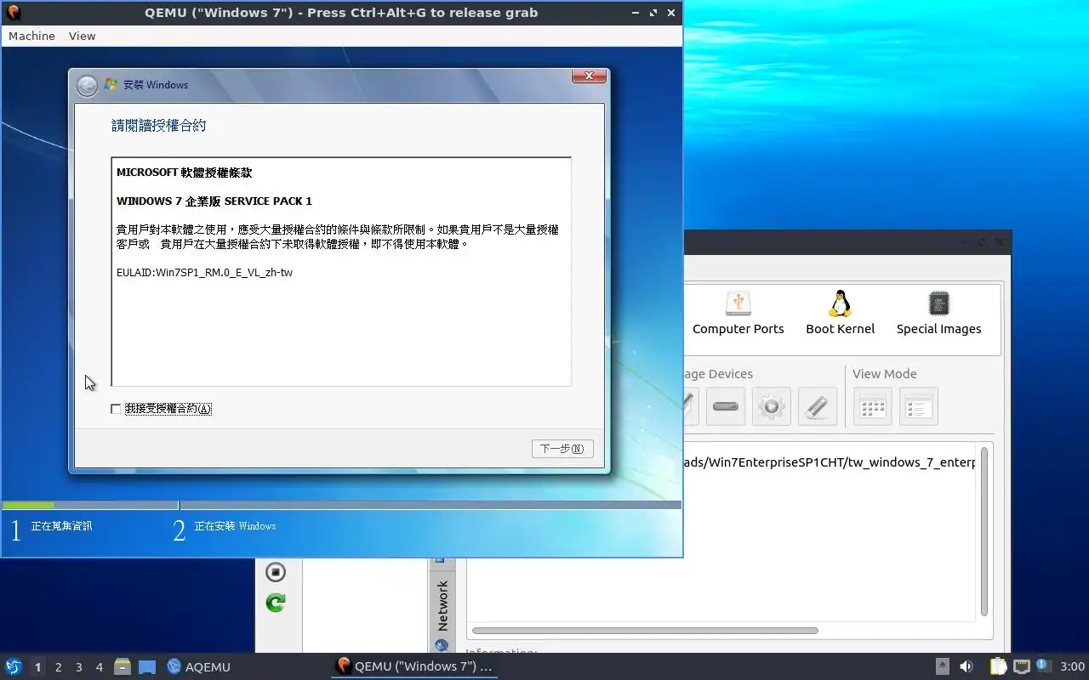Image resolution: width=1089 pixels, height=680 pixels.
Task: Tick the 我接受授權合約 license agreement checkbox
Action: [x=116, y=409]
